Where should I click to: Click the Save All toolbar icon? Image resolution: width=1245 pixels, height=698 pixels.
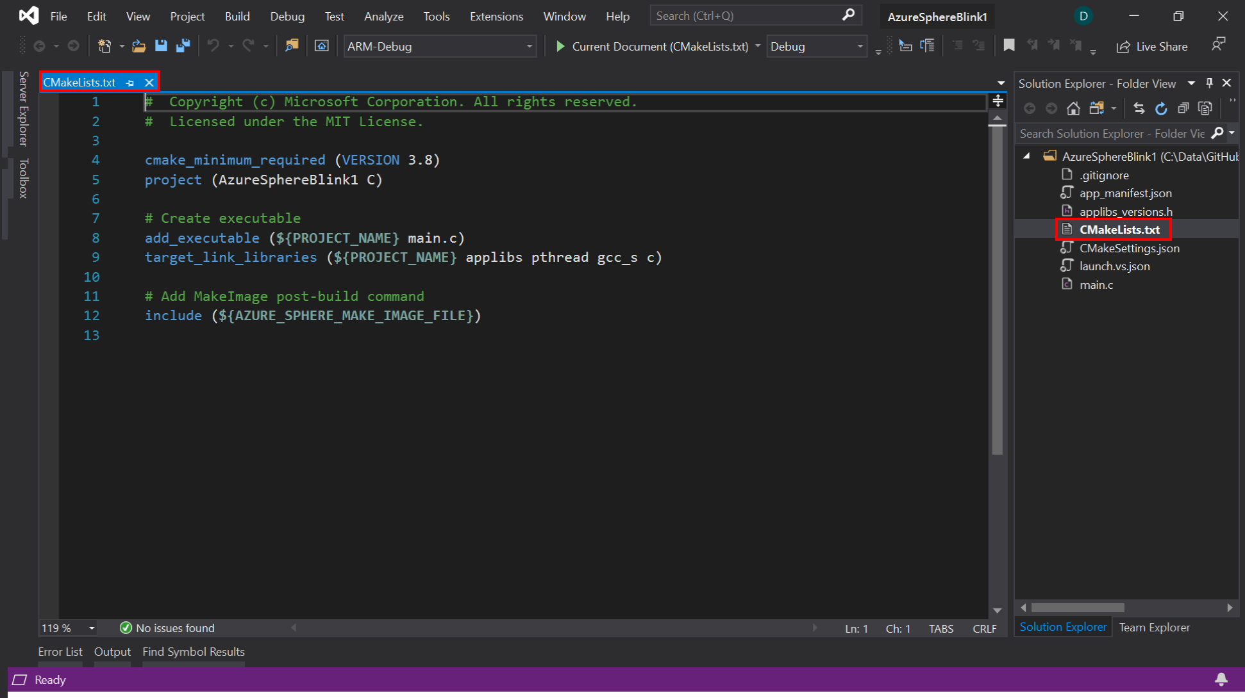click(x=183, y=46)
